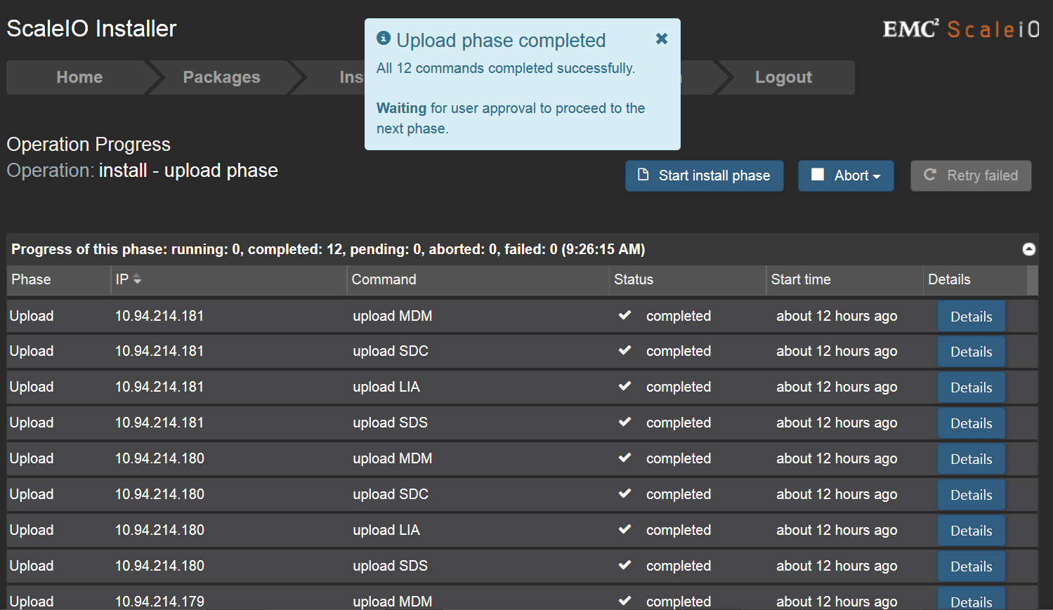This screenshot has height=610, width=1053.
Task: Close the Upload phase completed notification
Action: tap(661, 39)
